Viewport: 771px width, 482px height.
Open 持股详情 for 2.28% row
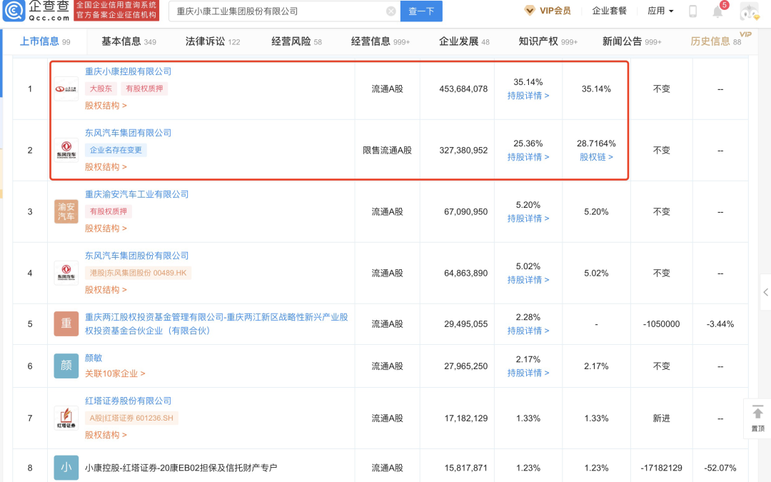coord(528,331)
